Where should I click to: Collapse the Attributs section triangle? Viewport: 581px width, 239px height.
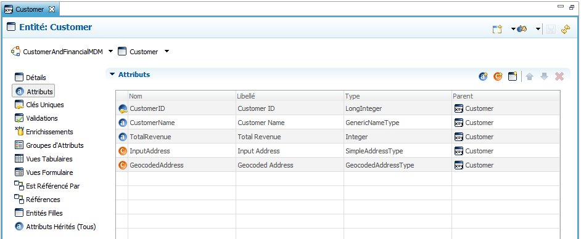pos(113,75)
